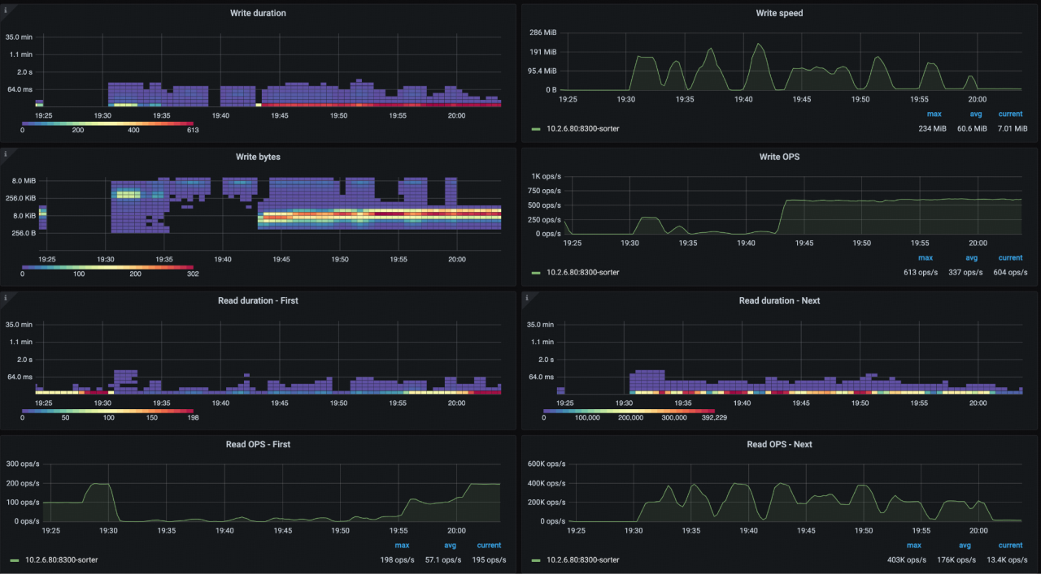Viewport: 1041px width, 574px height.
Task: Click the Write speed peak near 19:41
Action: click(x=759, y=45)
